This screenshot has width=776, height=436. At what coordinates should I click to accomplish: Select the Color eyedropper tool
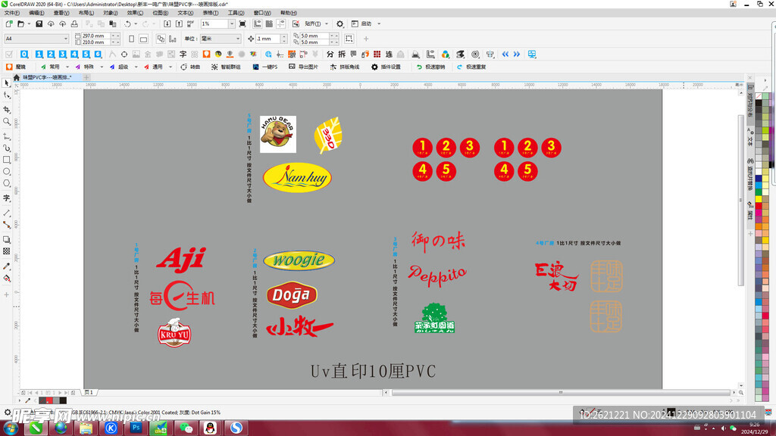tap(6, 266)
